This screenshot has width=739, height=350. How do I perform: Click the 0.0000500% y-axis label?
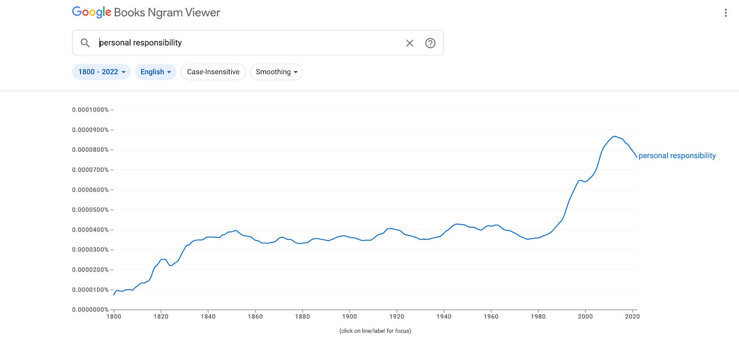pos(90,210)
